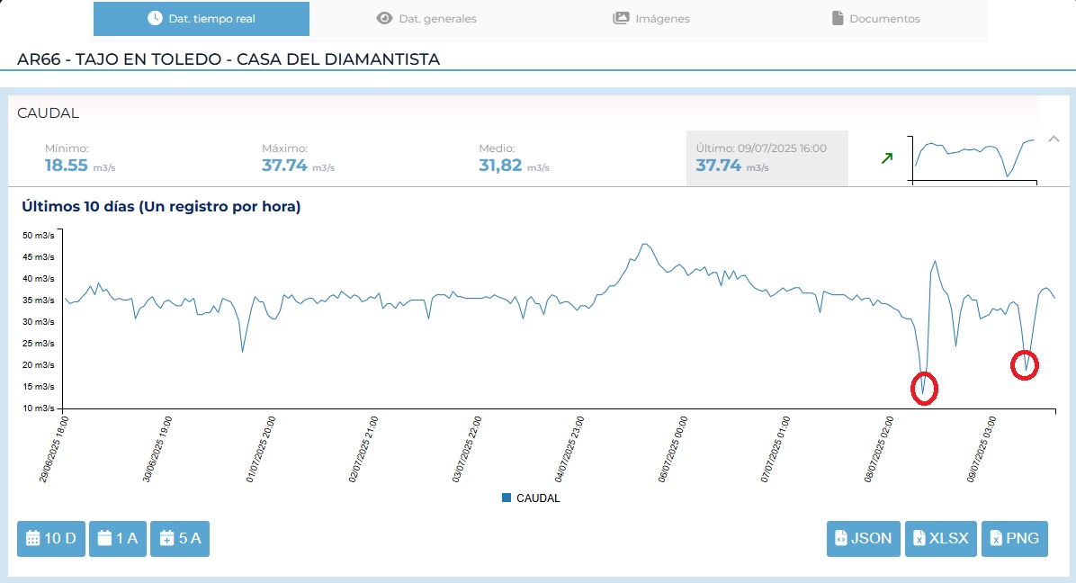Click the spreadsheet icon on XLSX button
The image size is (1076, 583).
(919, 539)
